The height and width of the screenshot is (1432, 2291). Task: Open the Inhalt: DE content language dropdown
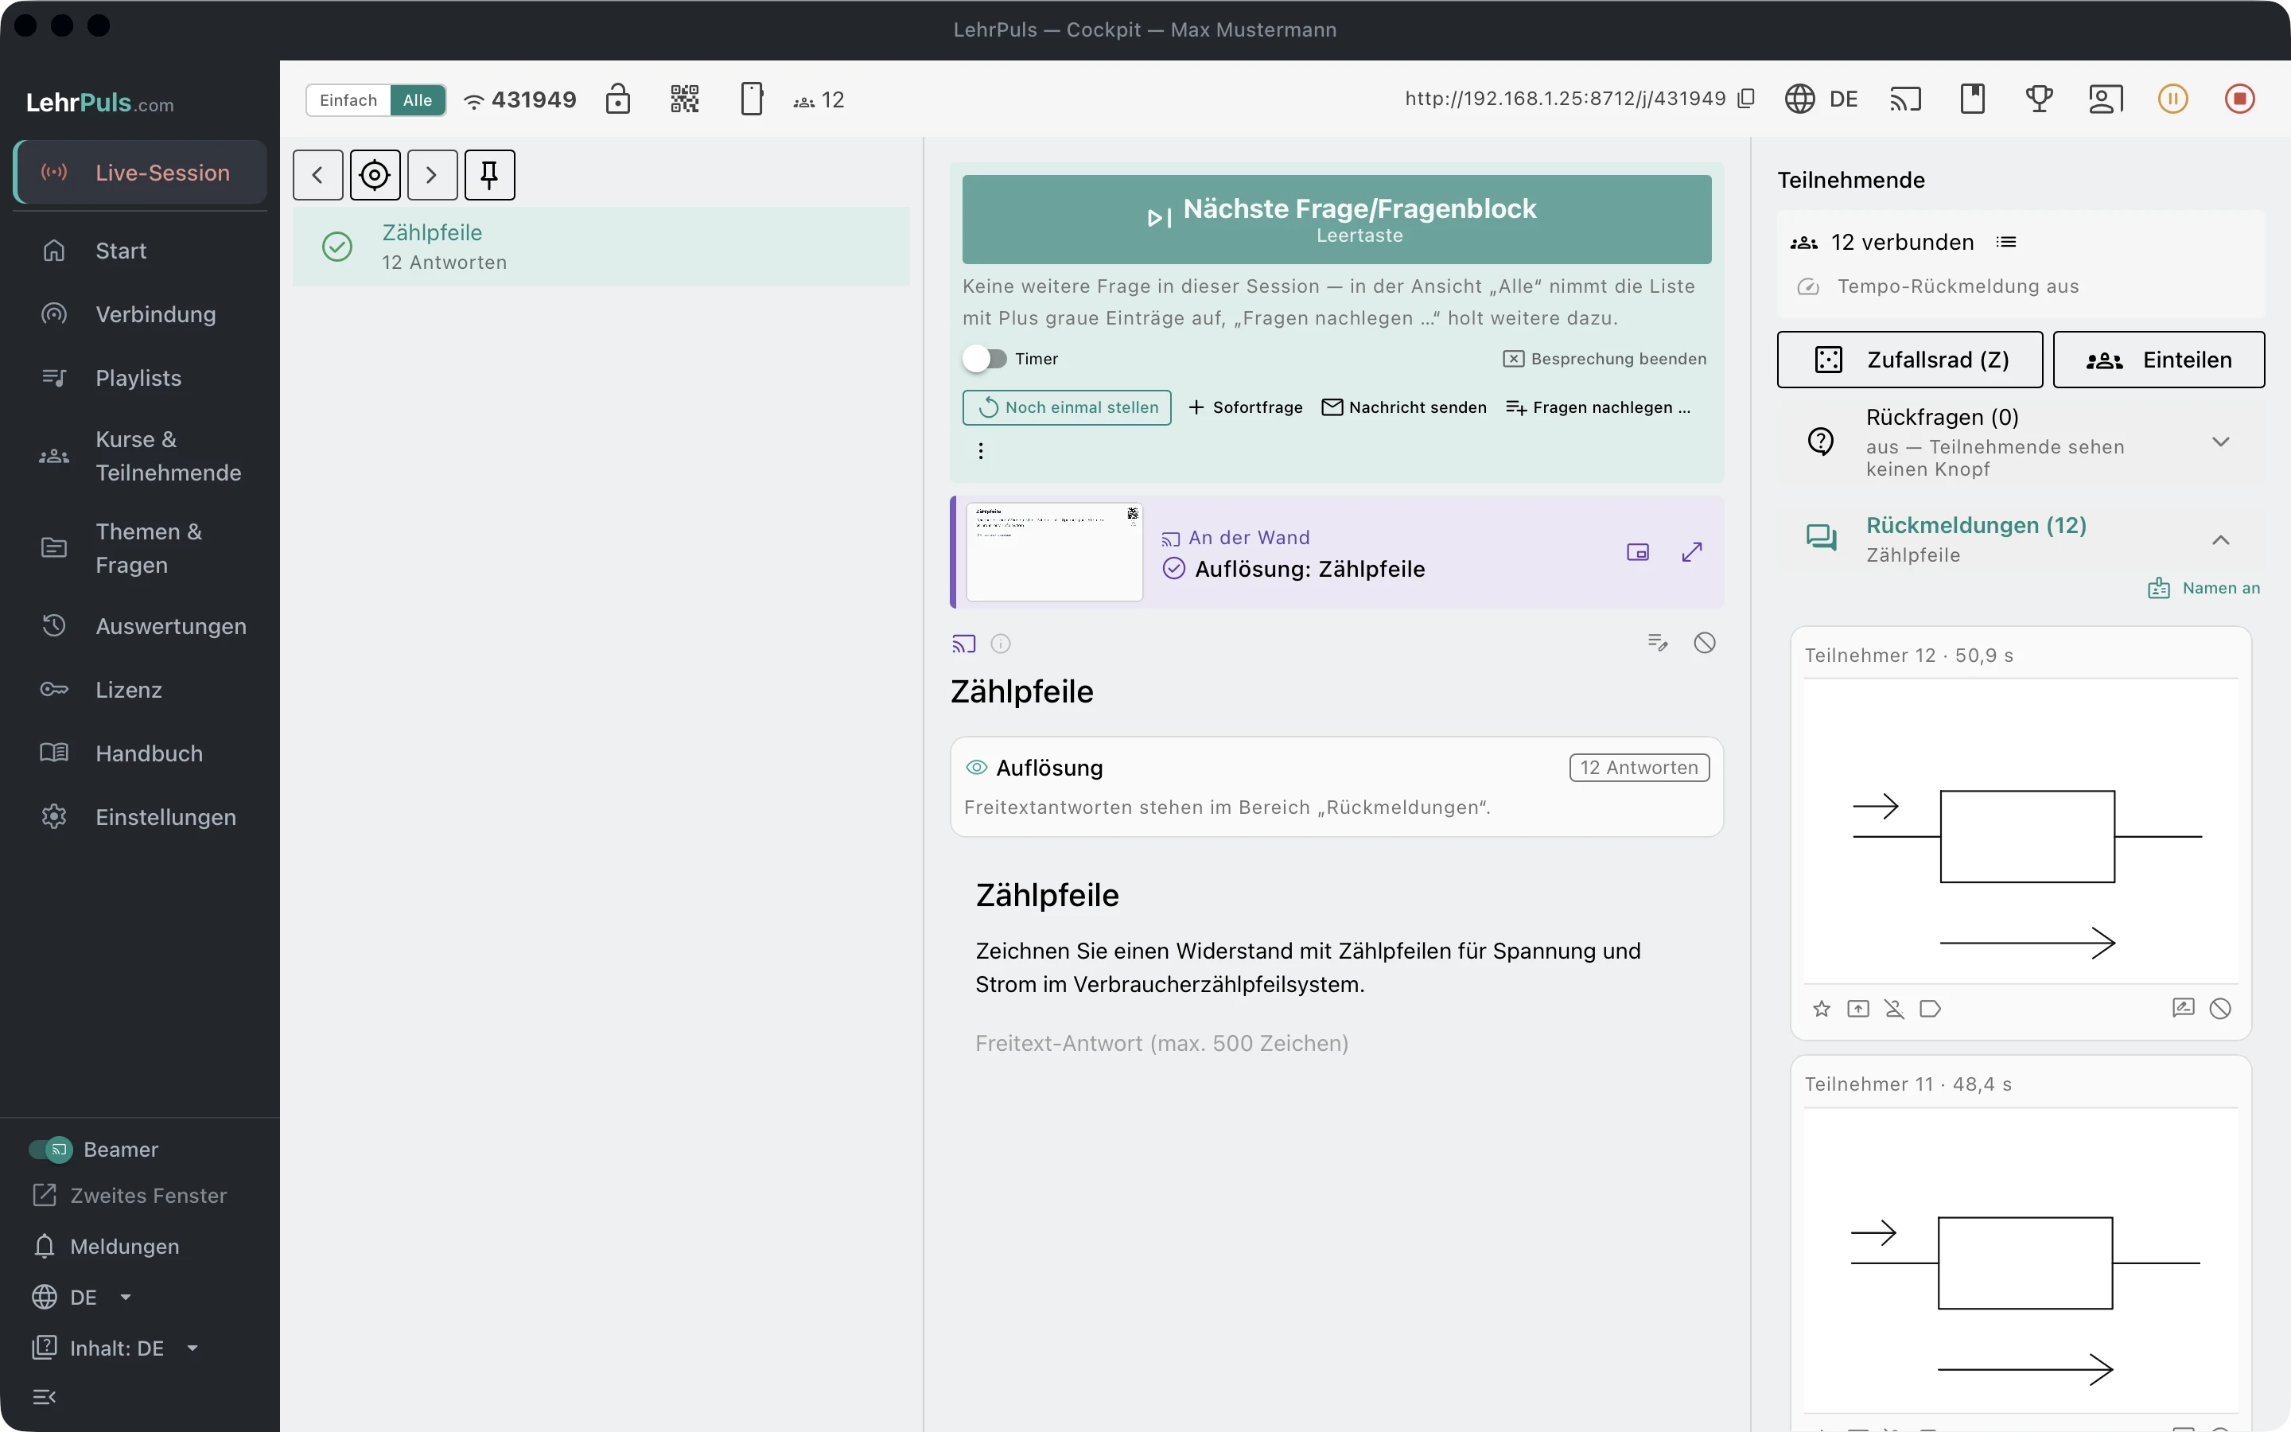[x=115, y=1348]
